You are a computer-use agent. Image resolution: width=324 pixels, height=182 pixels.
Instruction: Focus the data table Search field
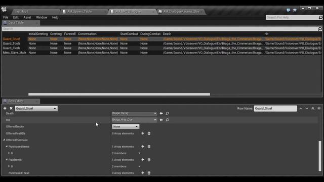pos(160,29)
